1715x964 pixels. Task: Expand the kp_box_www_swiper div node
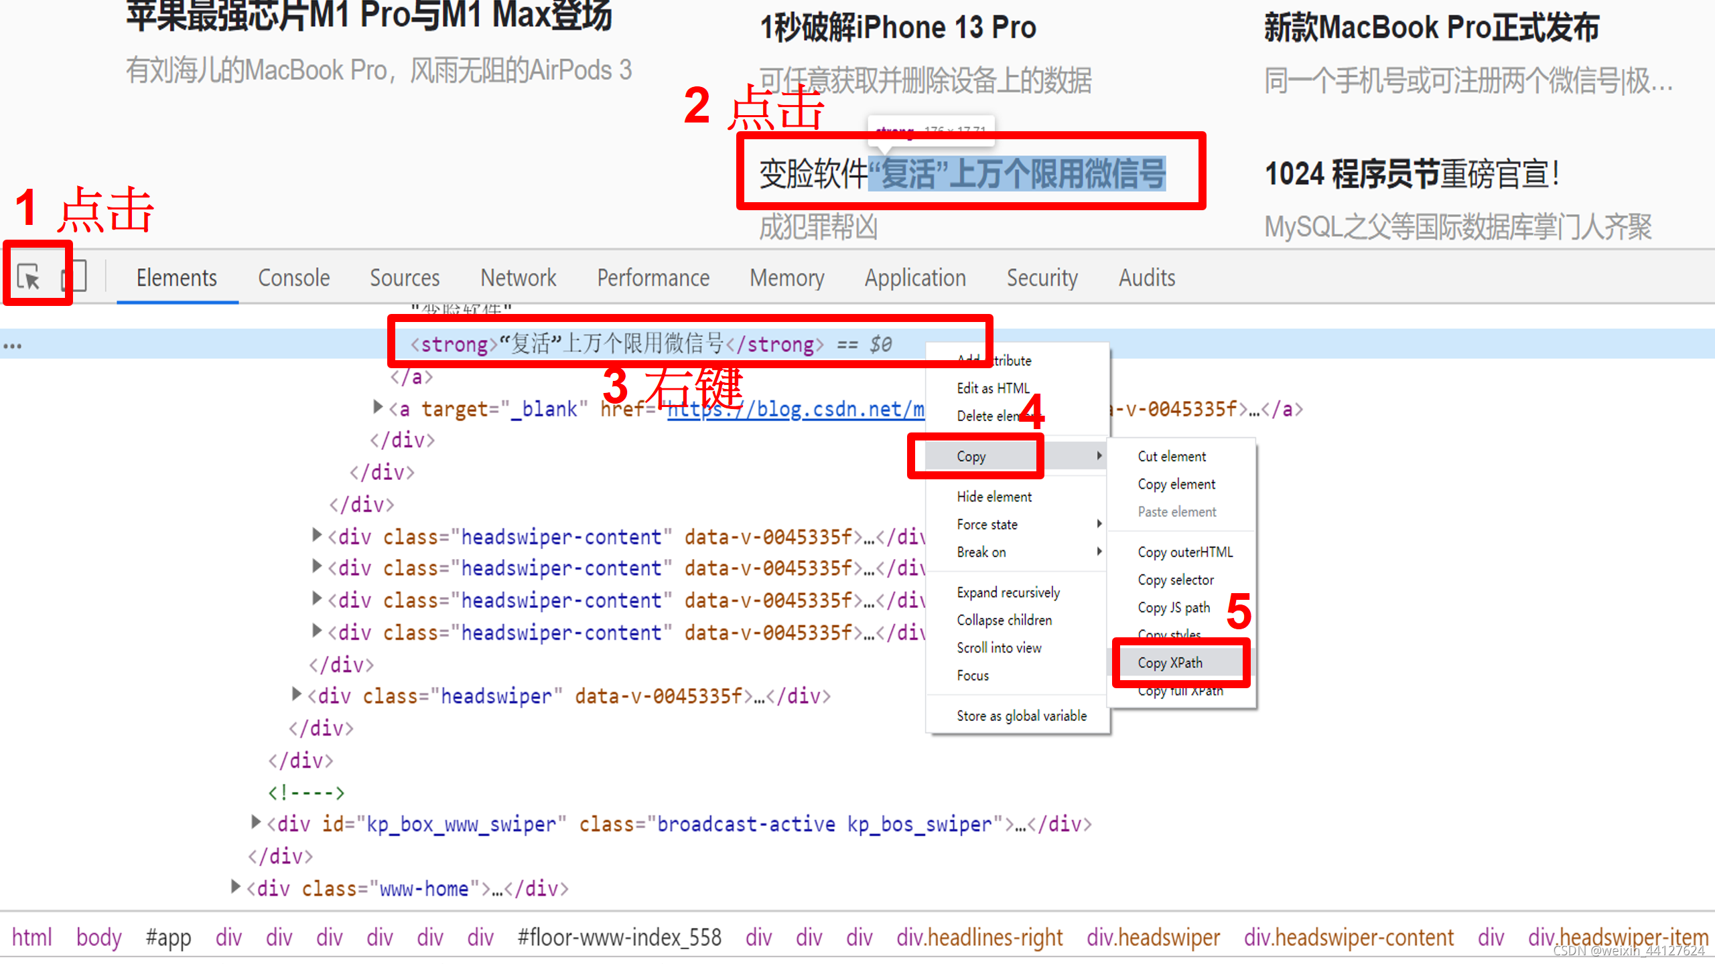coord(255,822)
